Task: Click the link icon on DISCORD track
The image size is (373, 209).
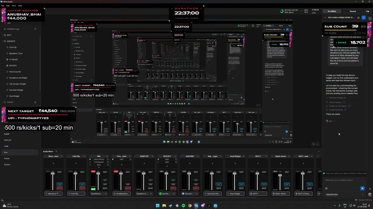Action: [x=196, y=180]
